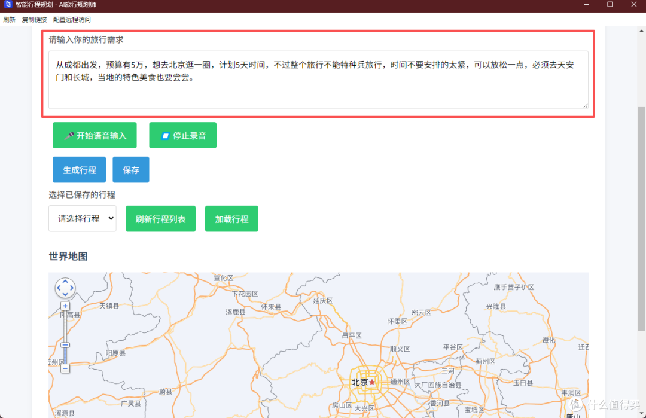Click the textarea resize handle corner
The height and width of the screenshot is (418, 646).
tap(585, 106)
